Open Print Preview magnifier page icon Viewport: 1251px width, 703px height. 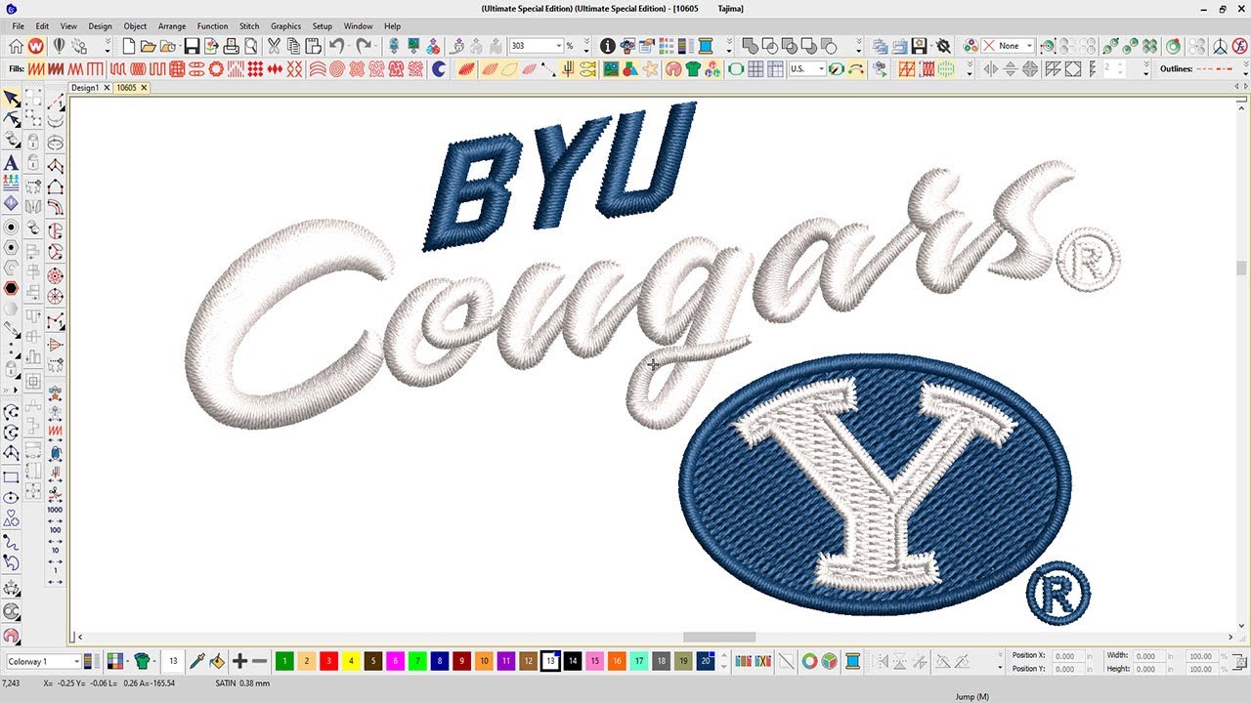coord(251,46)
